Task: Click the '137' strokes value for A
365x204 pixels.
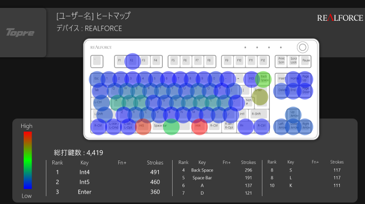Action: [x=249, y=186]
